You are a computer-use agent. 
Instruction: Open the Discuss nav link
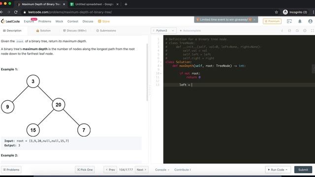click(x=88, y=21)
